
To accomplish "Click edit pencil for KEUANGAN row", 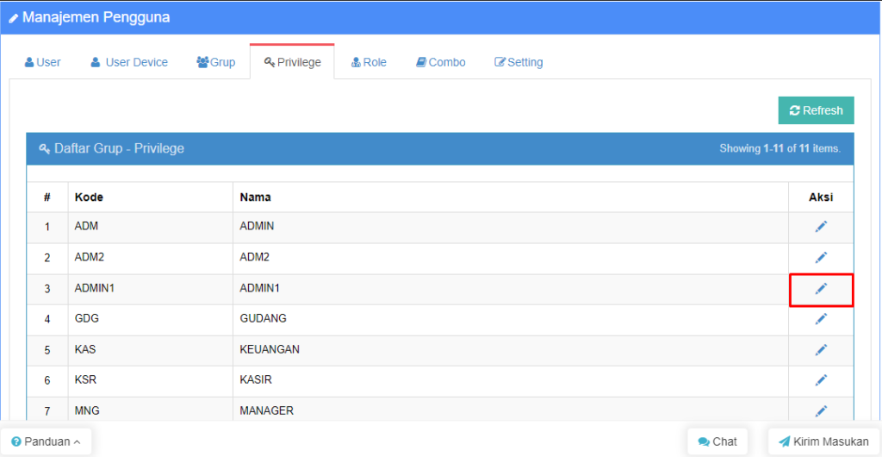I will point(821,349).
